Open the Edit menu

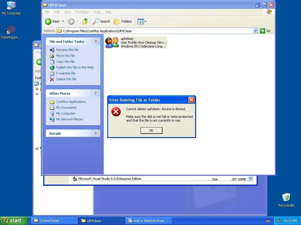[x=57, y=12]
